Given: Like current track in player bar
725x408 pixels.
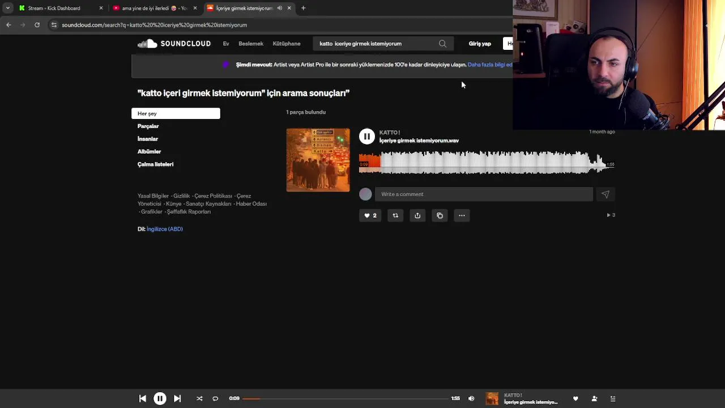Looking at the screenshot, I should pos(575,399).
